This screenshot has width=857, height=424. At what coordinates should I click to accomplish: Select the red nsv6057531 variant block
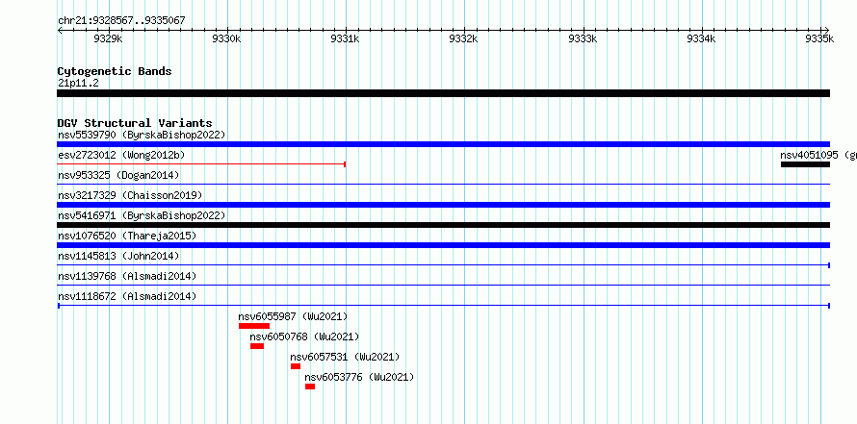296,366
